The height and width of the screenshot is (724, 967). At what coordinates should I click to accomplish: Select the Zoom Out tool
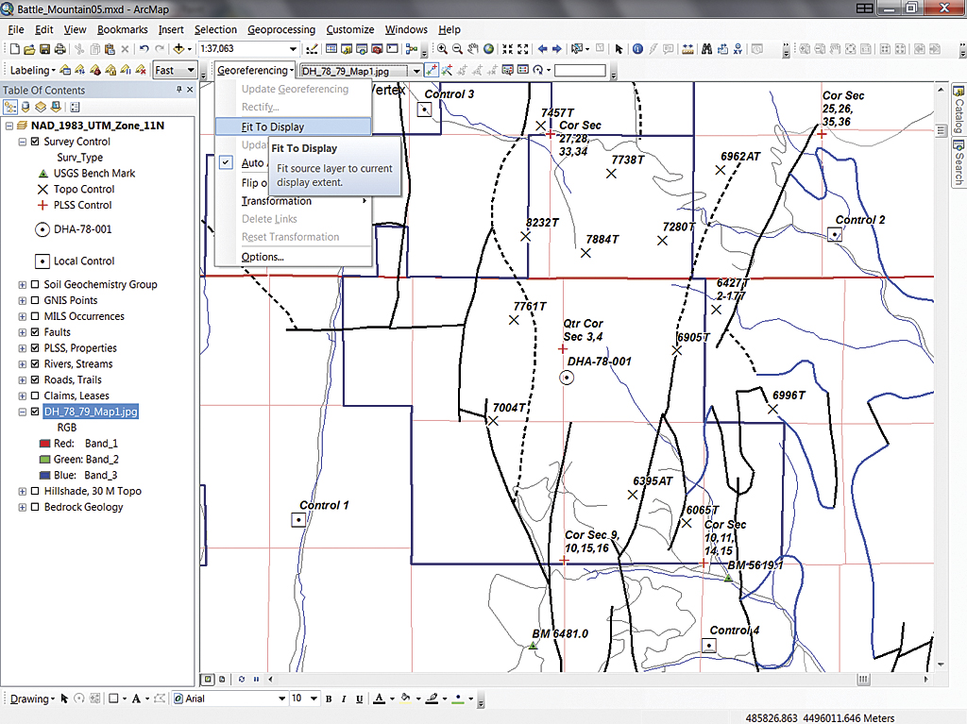pyautogui.click(x=458, y=49)
